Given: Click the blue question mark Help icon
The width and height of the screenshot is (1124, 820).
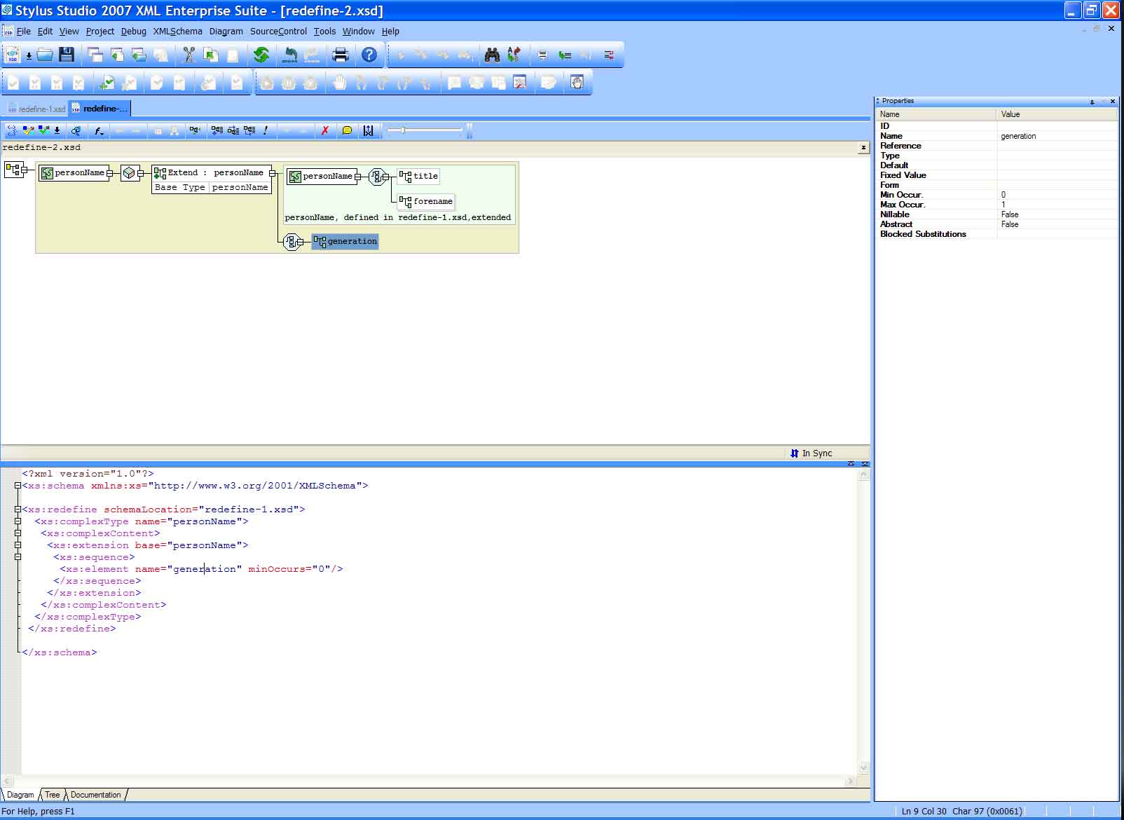Looking at the screenshot, I should (x=369, y=55).
